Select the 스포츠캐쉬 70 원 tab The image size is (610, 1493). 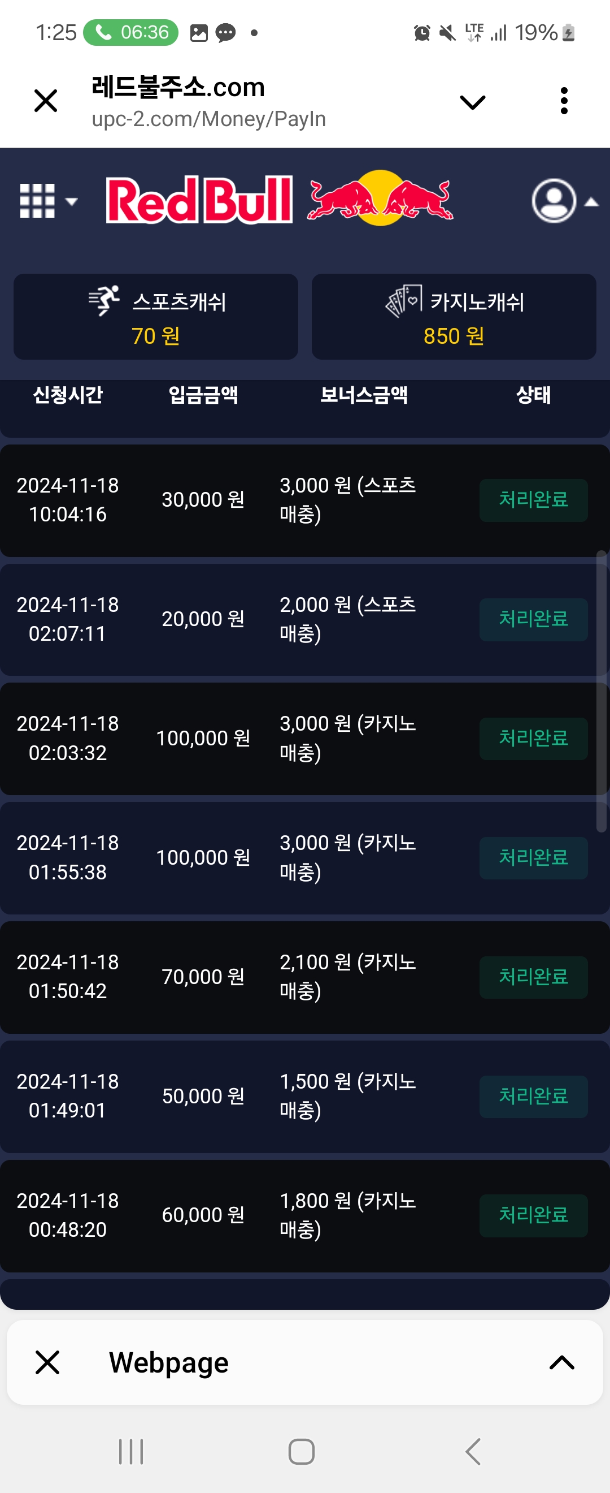click(x=156, y=317)
